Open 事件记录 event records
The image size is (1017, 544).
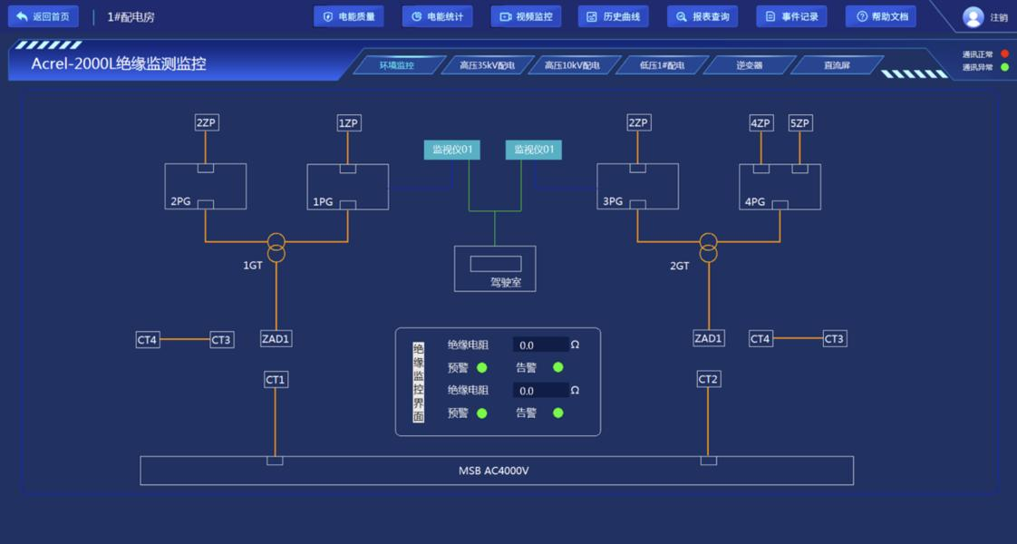click(x=791, y=16)
